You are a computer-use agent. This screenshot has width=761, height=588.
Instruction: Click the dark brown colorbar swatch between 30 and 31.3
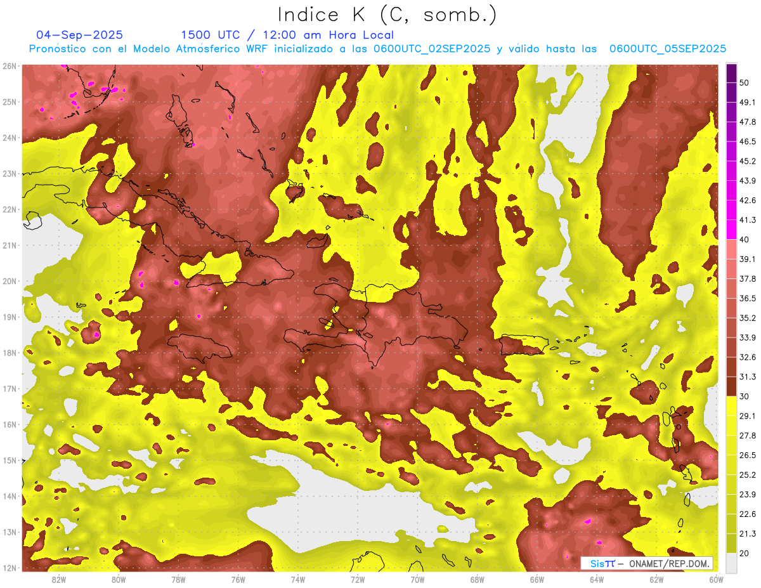pos(731,386)
